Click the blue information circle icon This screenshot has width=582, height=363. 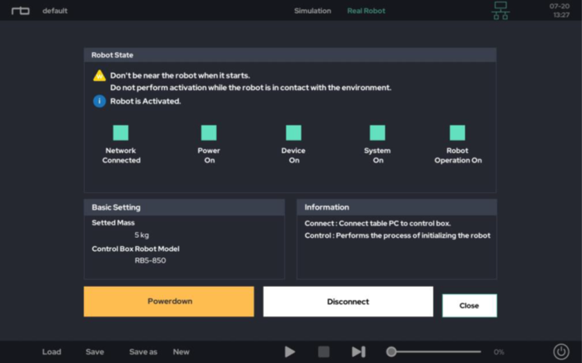tap(100, 101)
